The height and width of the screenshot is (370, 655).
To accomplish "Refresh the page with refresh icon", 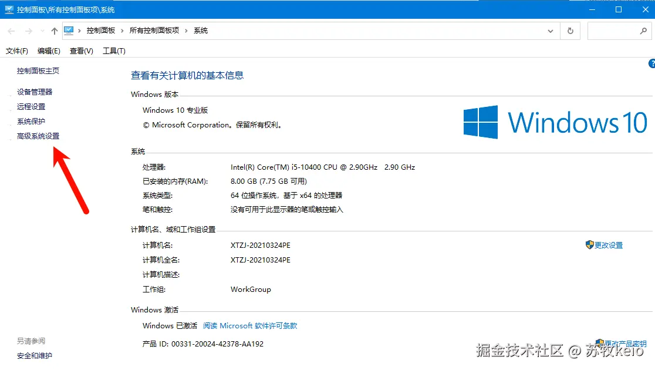I will click(570, 31).
